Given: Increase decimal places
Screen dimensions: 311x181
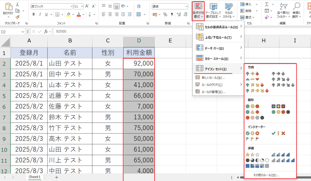Looking at the screenshot, I should [179, 14].
